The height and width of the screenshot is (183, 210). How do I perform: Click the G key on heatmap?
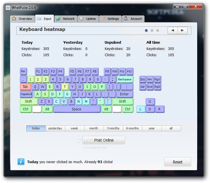(68, 94)
